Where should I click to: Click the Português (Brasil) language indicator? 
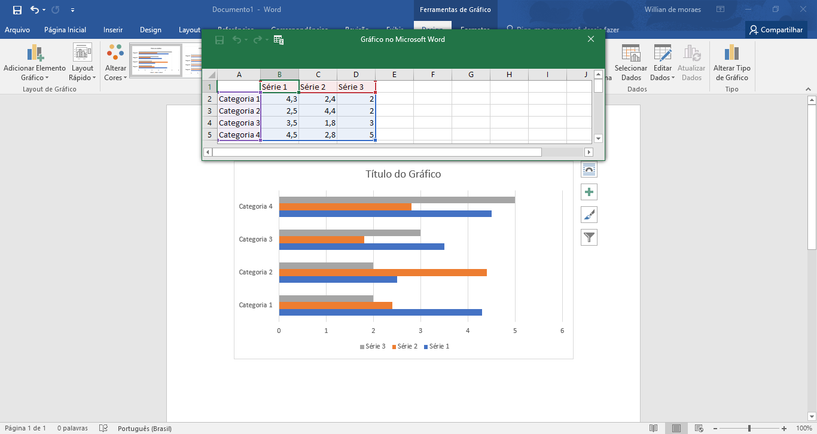pos(144,428)
